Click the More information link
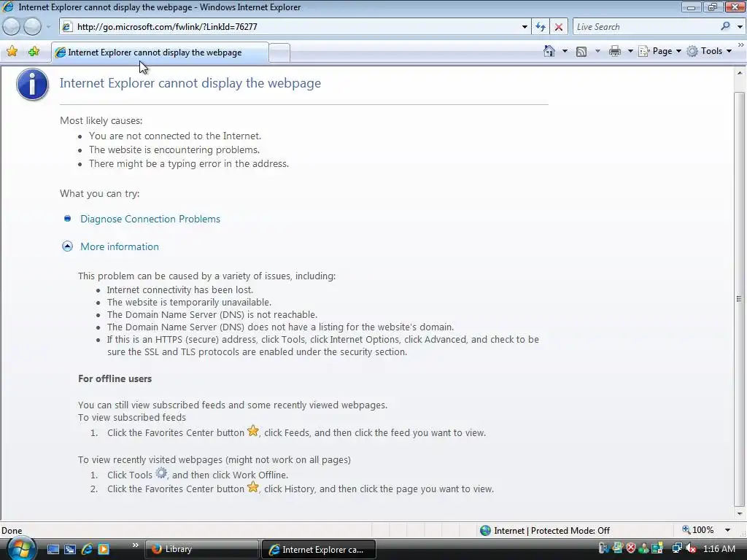 (120, 246)
